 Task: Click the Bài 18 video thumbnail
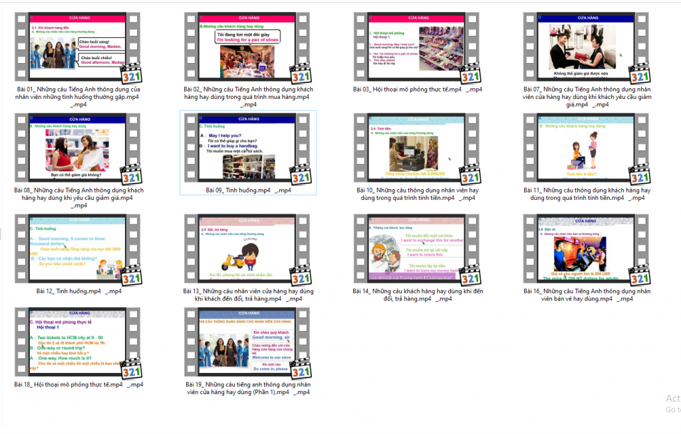[x=78, y=342]
